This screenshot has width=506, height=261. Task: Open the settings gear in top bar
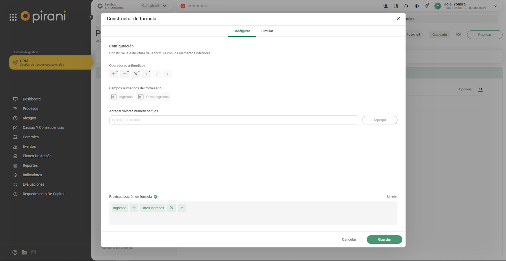(417, 6)
